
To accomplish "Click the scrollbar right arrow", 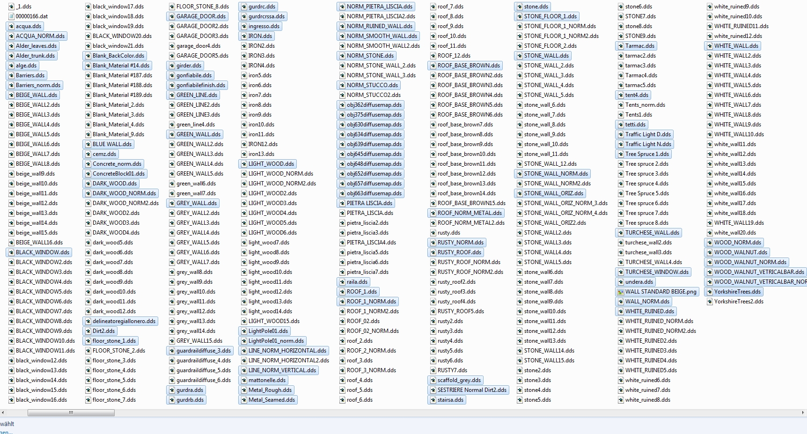I will pos(803,413).
